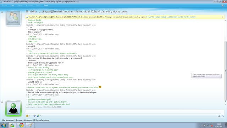Open the Windows Start button

click(x=4, y=125)
